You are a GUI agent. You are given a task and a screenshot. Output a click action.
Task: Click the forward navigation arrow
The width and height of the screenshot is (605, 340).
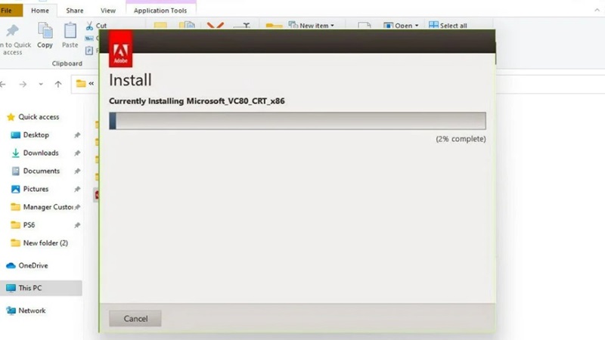[23, 84]
